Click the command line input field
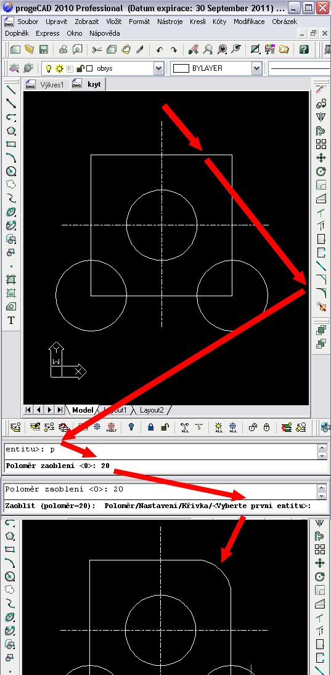Screen dimensions: 331x675 160,466
